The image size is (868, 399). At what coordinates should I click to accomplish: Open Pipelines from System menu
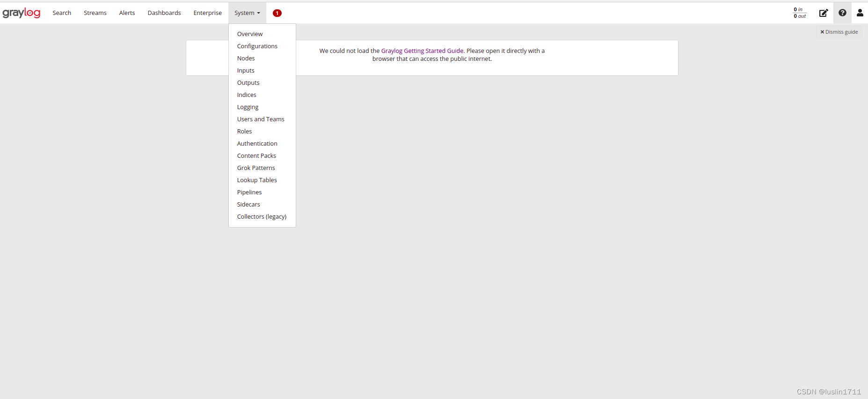pos(262,192)
